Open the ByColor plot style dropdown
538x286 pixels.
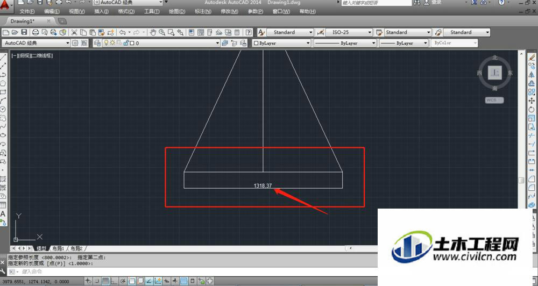[454, 43]
